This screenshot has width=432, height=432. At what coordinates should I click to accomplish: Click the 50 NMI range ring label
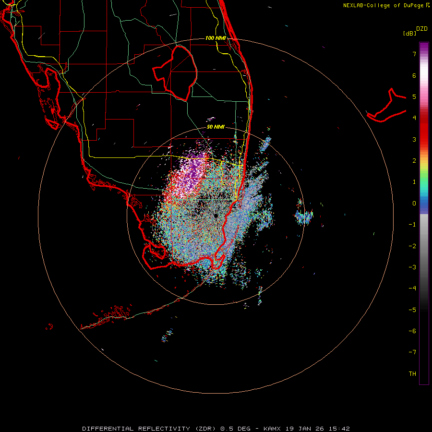(x=216, y=127)
